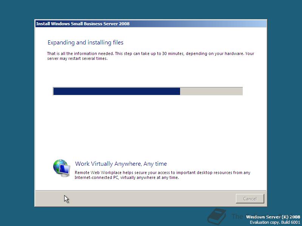Click the 'Remote Web Workplace helps secure' description
The height and width of the screenshot is (226, 302).
(163, 175)
